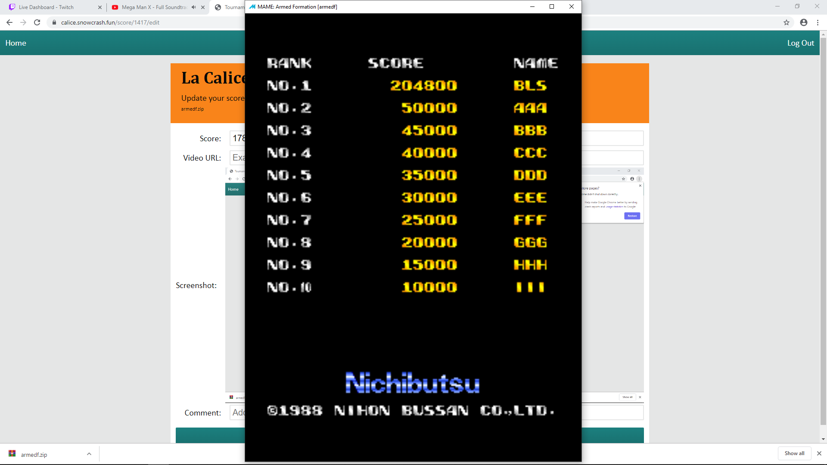Image resolution: width=827 pixels, height=465 pixels.
Task: Close the Mega Man X tab
Action: click(203, 7)
